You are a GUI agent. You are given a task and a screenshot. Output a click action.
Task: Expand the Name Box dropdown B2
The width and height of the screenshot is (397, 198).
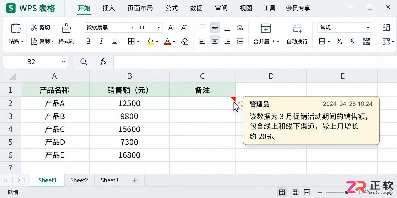point(63,62)
